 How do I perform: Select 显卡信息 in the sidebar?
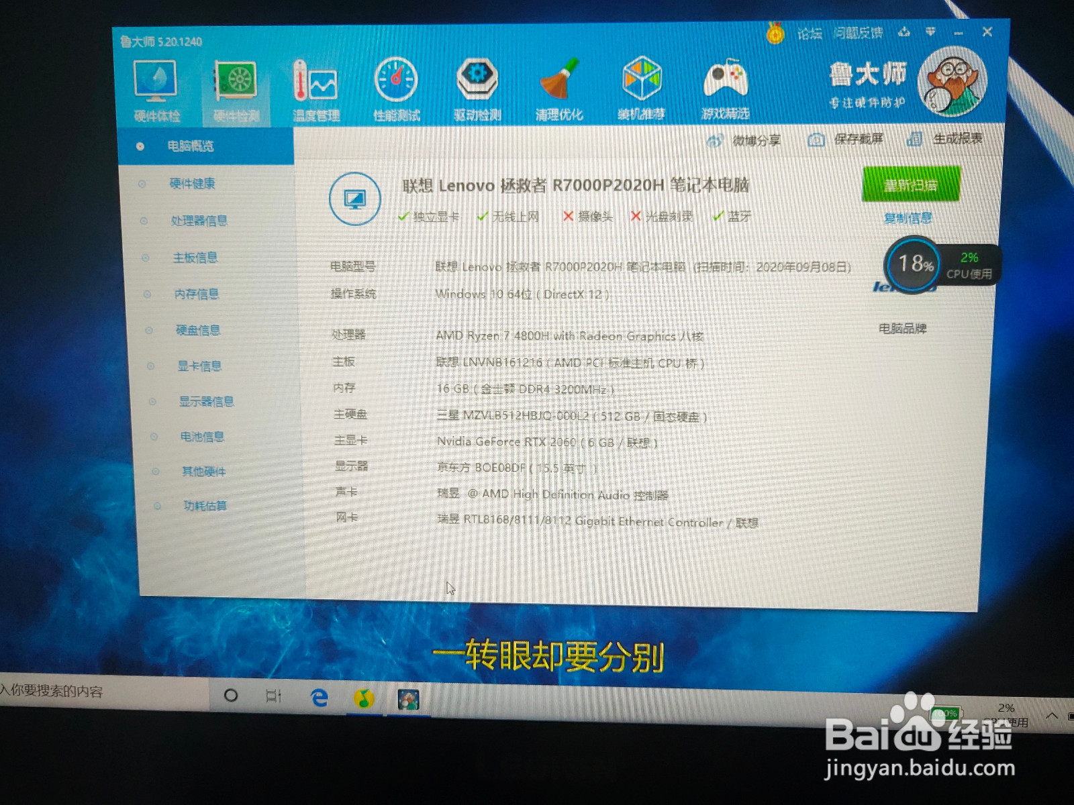(x=199, y=366)
